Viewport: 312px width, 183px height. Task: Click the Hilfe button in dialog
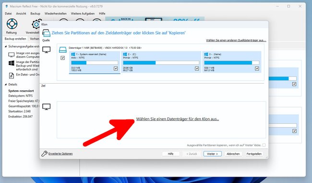[171, 154]
